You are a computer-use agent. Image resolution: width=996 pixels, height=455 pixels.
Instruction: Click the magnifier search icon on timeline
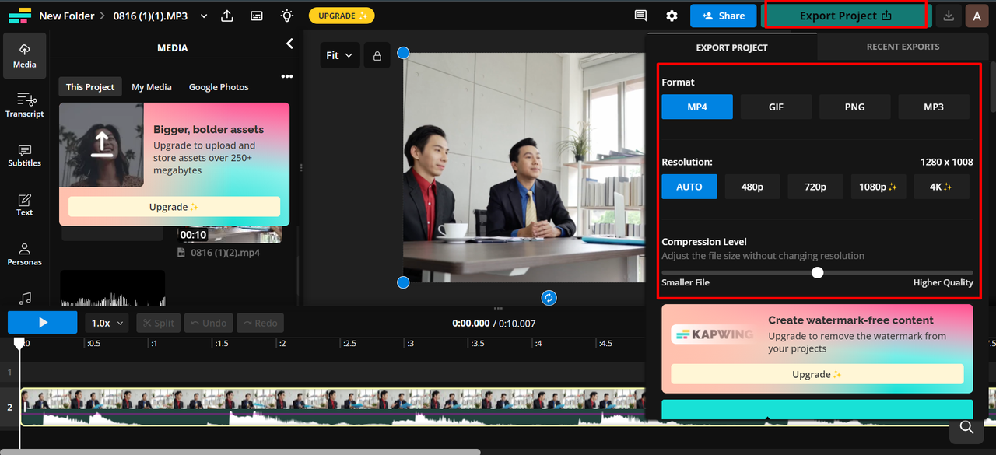pyautogui.click(x=966, y=426)
